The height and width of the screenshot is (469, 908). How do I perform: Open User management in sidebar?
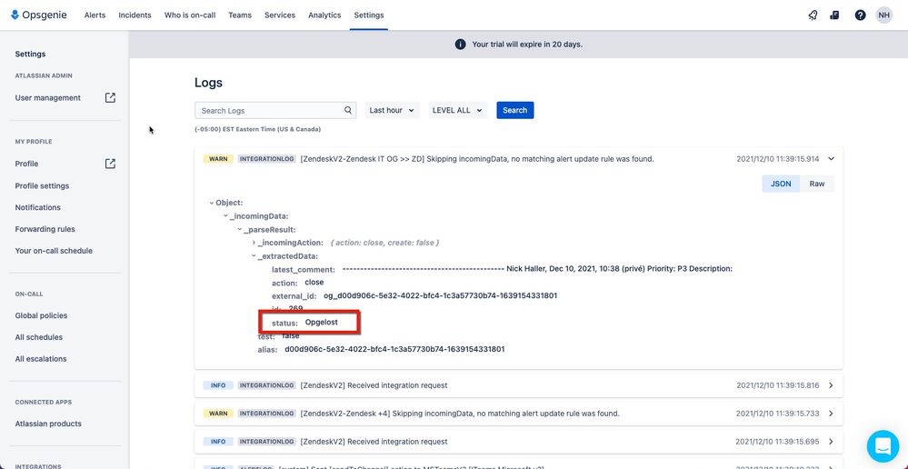click(x=48, y=98)
